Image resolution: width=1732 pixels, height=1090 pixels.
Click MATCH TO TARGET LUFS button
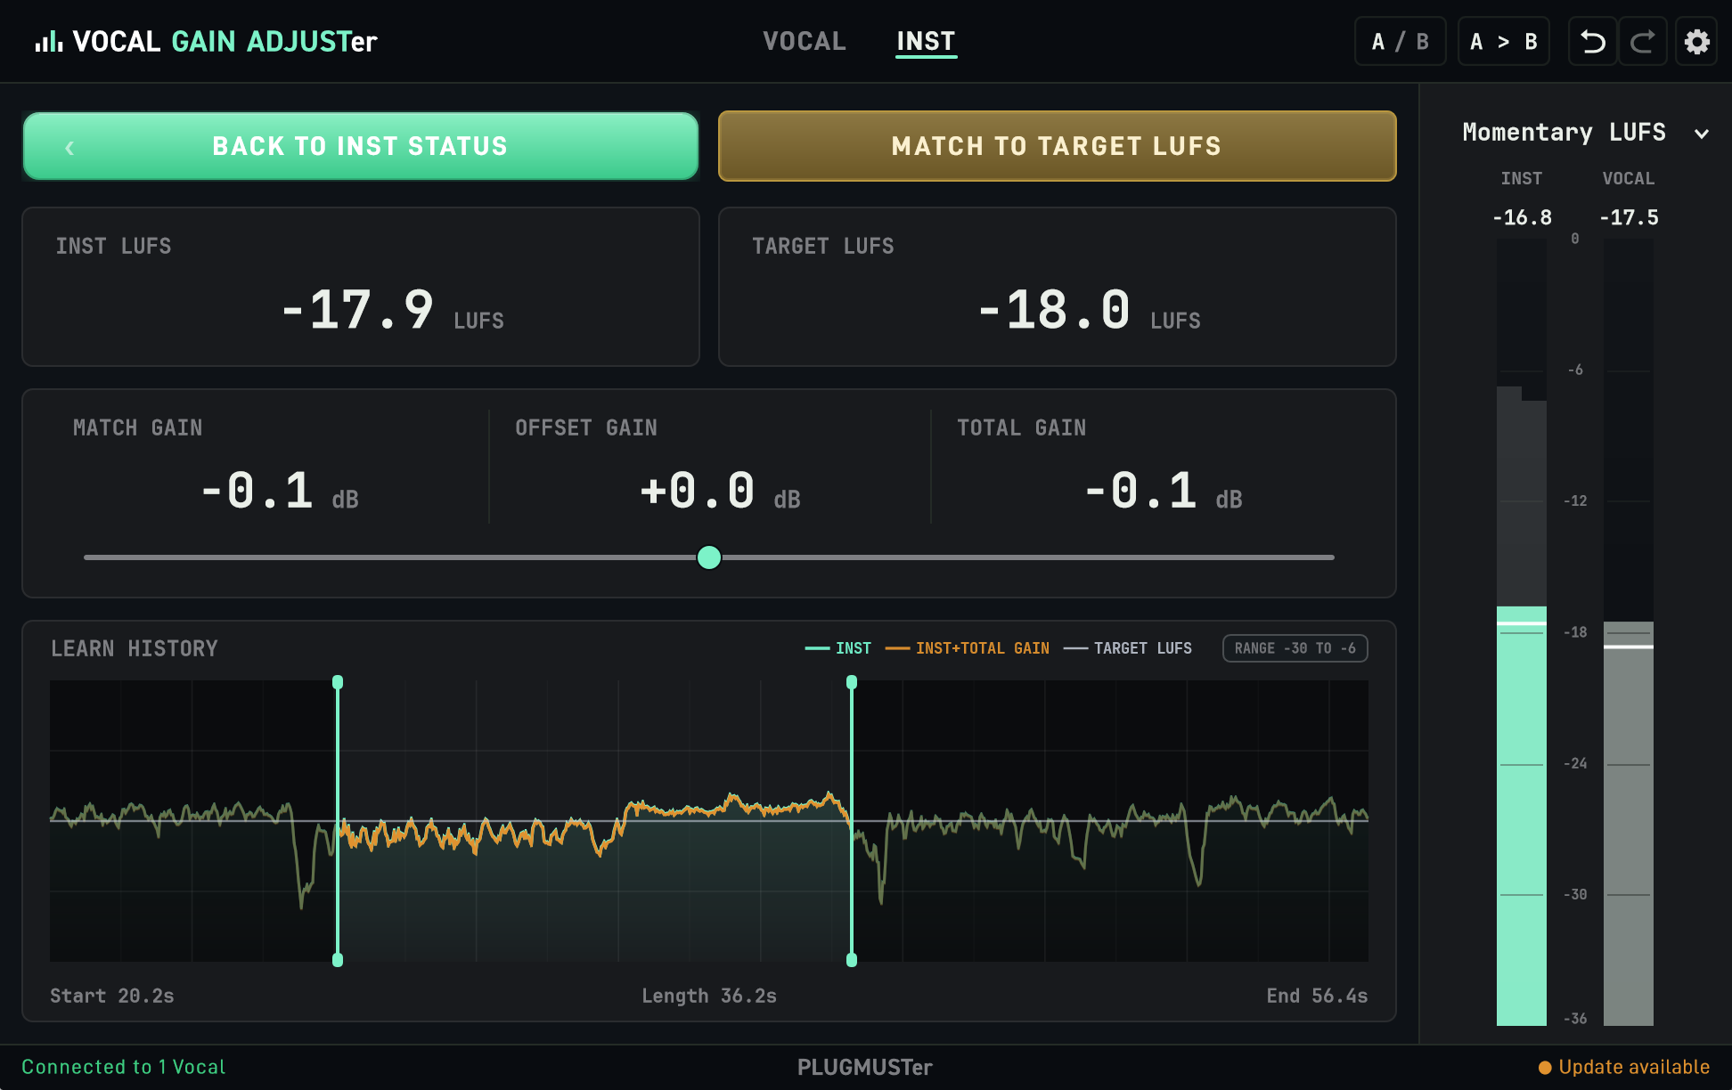[1057, 146]
